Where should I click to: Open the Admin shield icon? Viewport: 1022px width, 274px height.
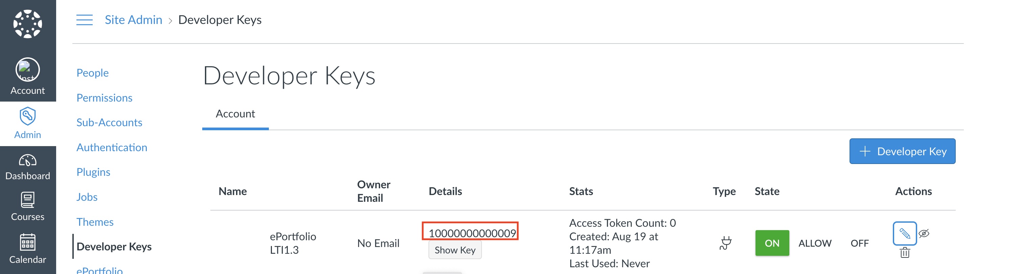tap(28, 116)
